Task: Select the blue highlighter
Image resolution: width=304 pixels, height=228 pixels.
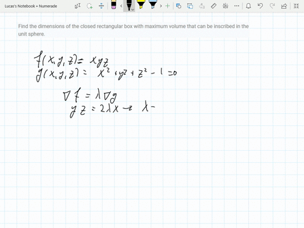Action: pyautogui.click(x=153, y=4)
